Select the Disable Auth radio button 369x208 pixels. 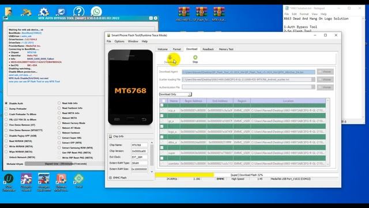[x=6, y=103]
